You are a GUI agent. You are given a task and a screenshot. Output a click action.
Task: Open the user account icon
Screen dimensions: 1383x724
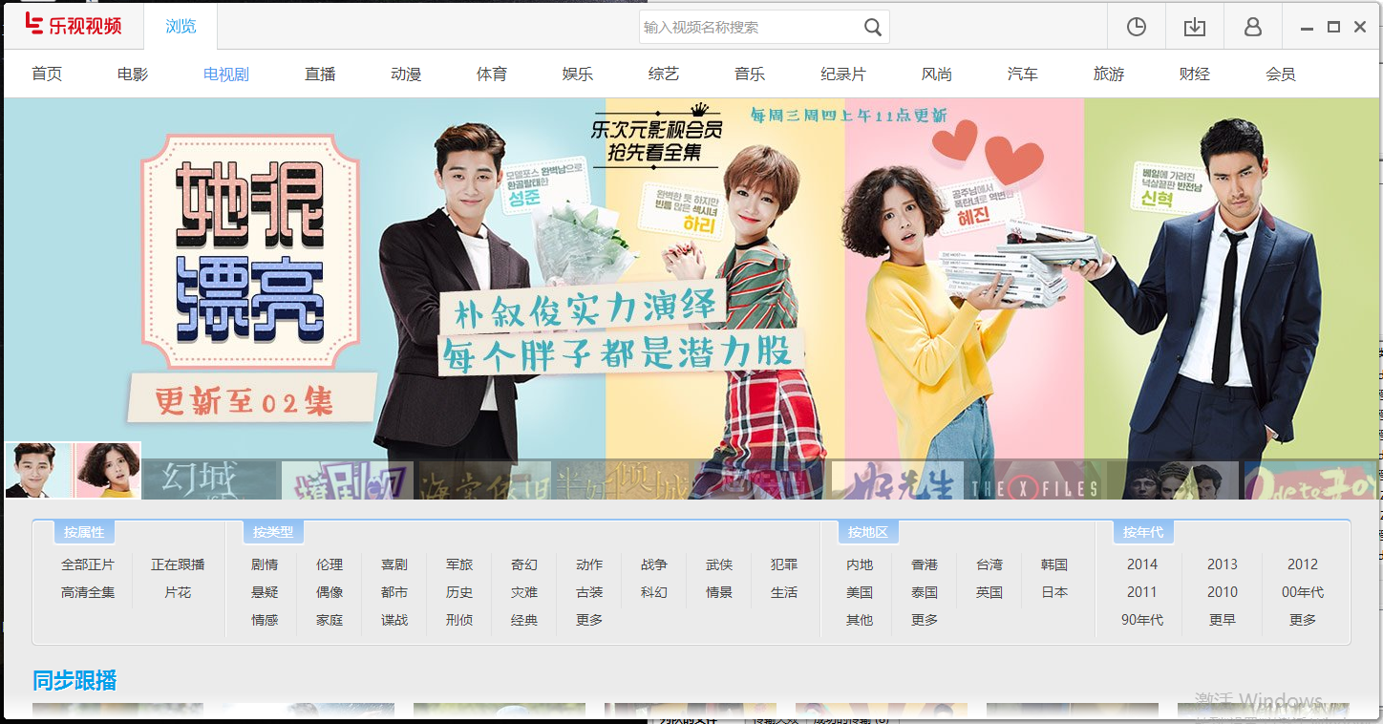1252,28
